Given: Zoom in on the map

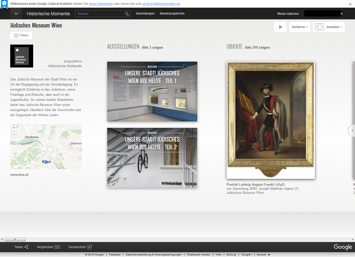Looking at the screenshot, I should 14,128.
